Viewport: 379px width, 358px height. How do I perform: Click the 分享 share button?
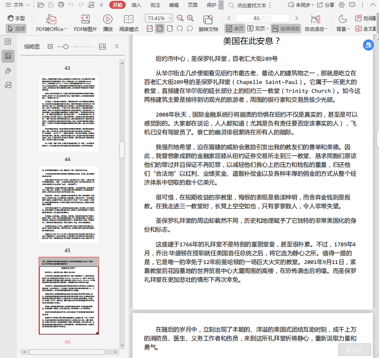(x=326, y=5)
